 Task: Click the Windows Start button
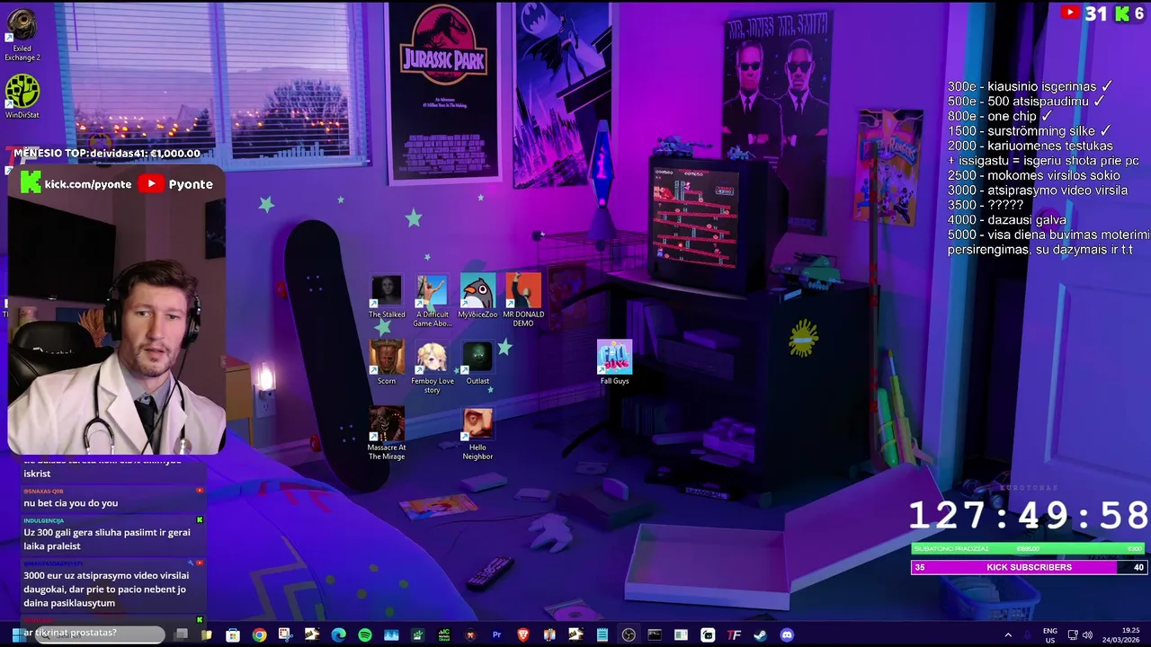[17, 635]
